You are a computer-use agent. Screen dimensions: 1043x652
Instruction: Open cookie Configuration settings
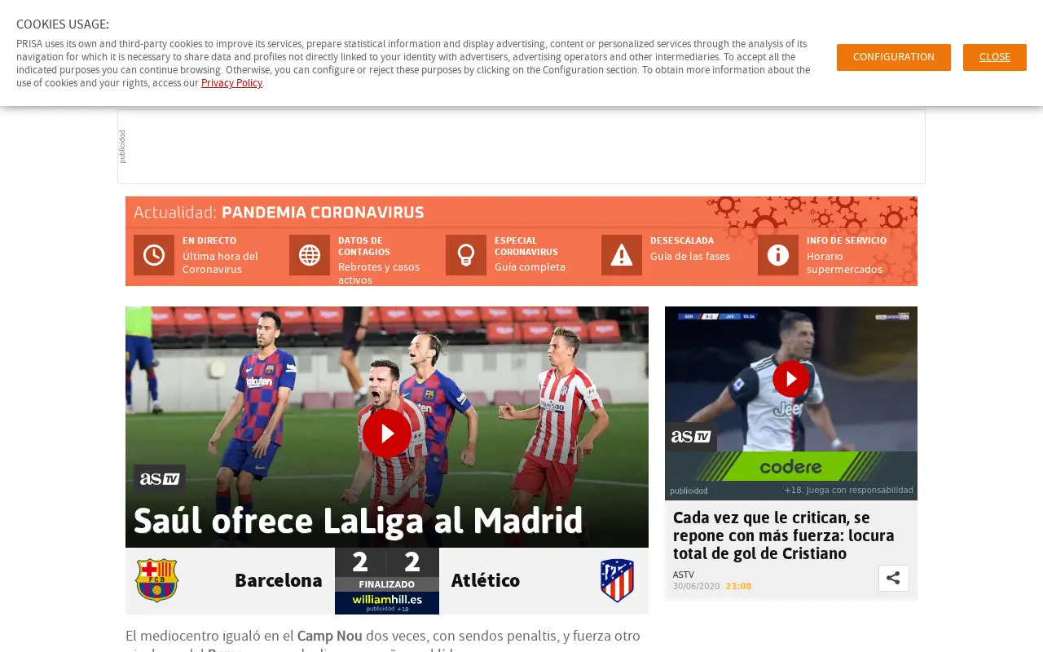coord(894,57)
